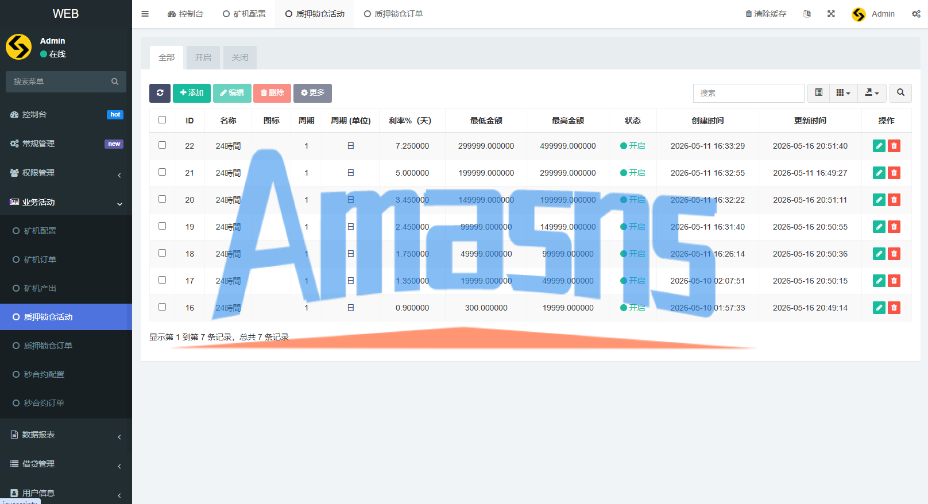Switch to the 关闭 filter tab
The width and height of the screenshot is (928, 504).
pyautogui.click(x=240, y=57)
